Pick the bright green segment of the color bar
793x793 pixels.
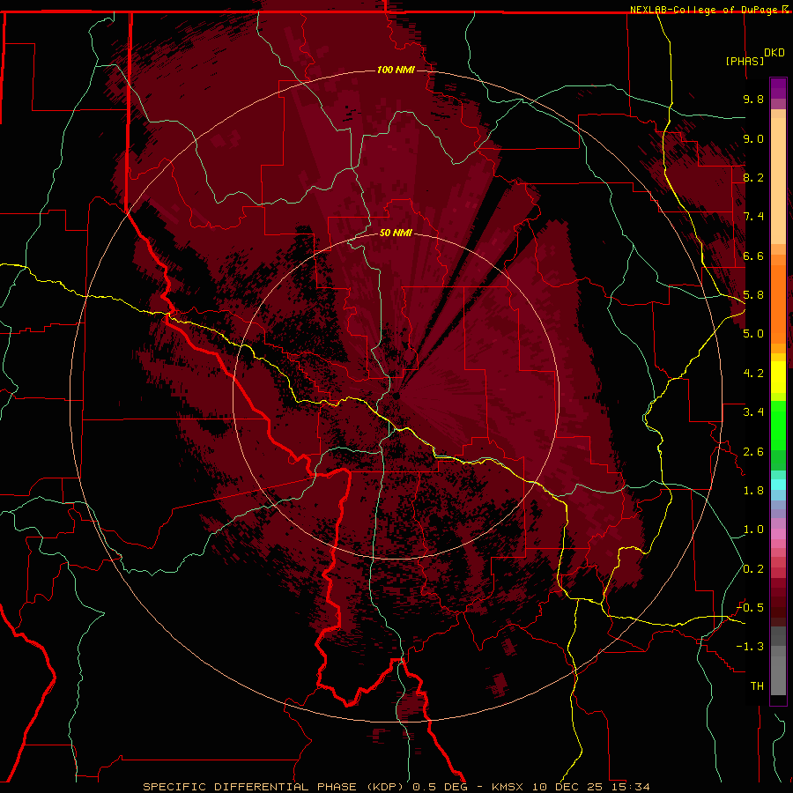[x=778, y=427]
